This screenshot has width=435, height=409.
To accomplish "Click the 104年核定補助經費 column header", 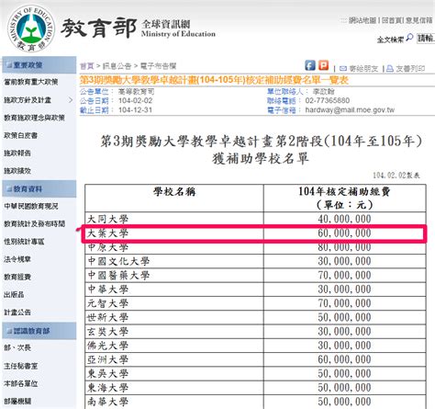I will (344, 198).
